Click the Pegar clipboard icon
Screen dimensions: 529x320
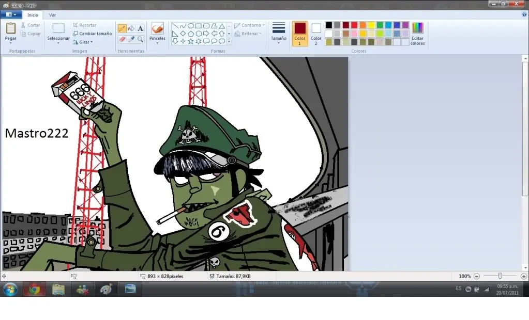(11, 28)
